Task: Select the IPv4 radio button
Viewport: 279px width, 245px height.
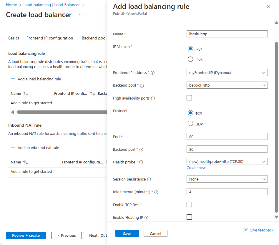Action: (190, 49)
